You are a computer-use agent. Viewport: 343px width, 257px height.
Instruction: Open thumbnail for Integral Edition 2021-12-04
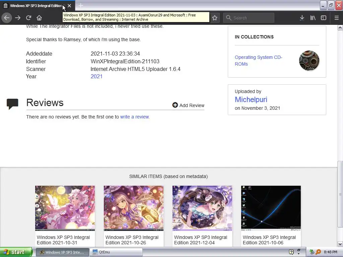[202, 208]
